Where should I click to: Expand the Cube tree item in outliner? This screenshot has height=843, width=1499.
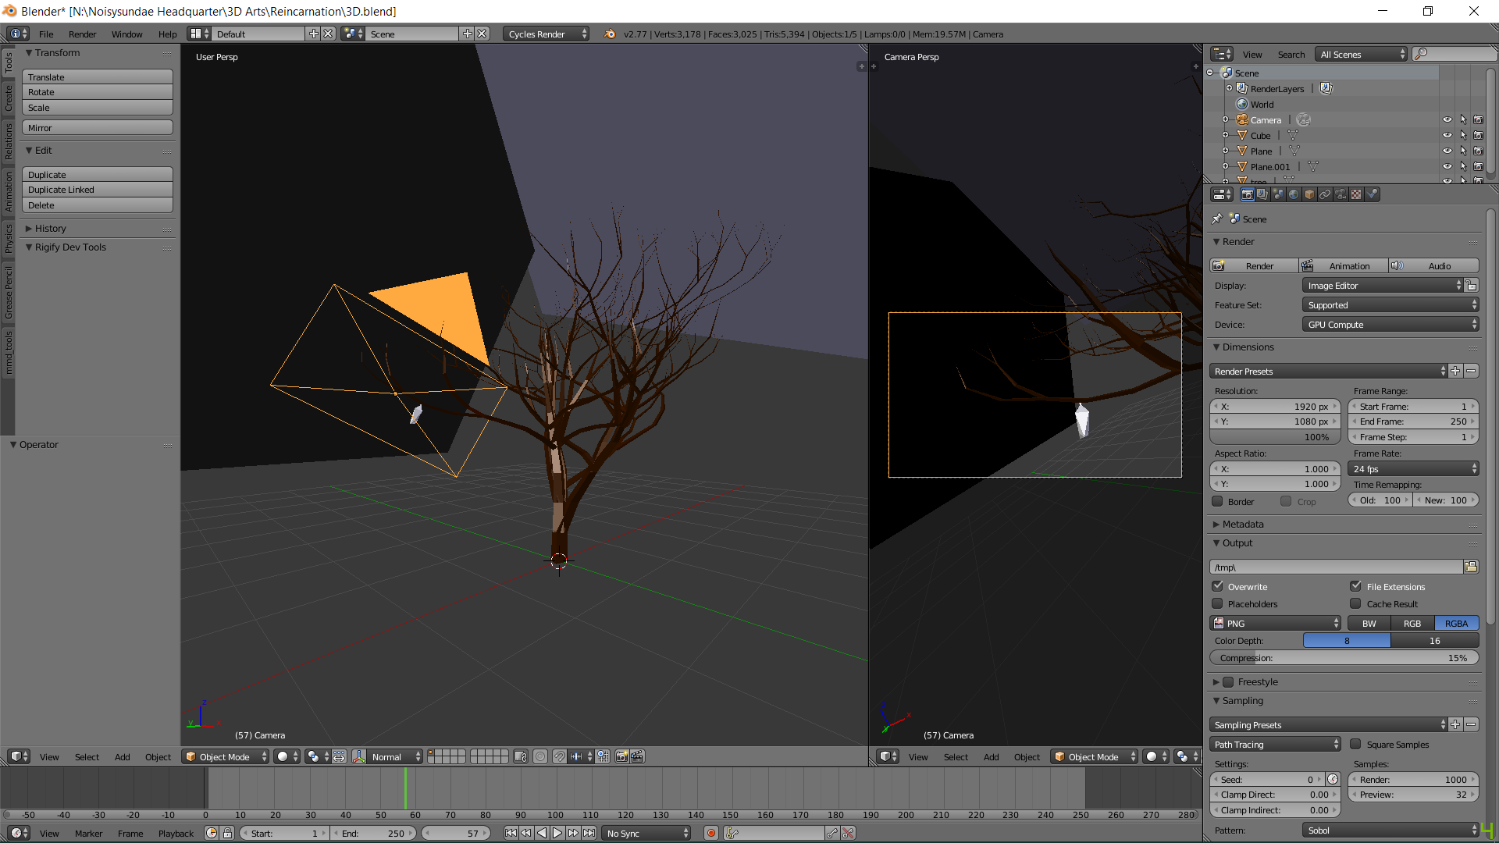[x=1226, y=135]
